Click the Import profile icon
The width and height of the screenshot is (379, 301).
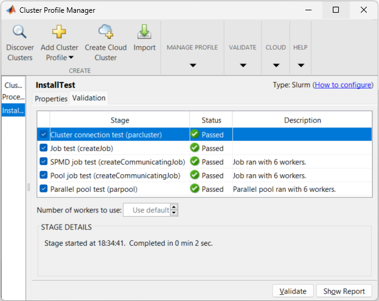(x=144, y=32)
